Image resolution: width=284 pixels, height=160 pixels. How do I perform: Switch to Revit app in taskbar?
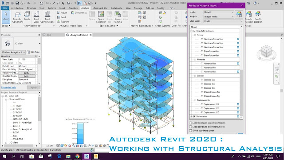coord(87,156)
